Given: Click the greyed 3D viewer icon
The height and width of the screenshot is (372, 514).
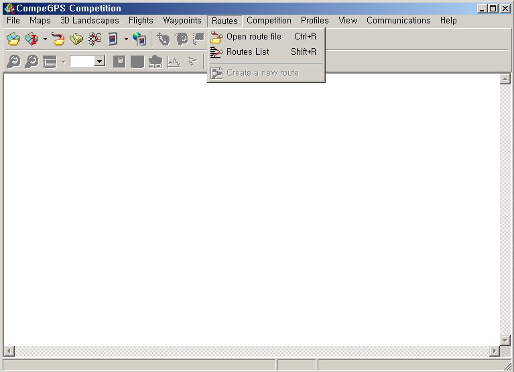Looking at the screenshot, I should (155, 62).
